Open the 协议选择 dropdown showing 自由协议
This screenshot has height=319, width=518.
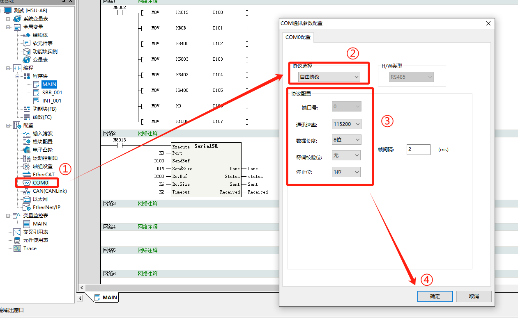pyautogui.click(x=329, y=77)
